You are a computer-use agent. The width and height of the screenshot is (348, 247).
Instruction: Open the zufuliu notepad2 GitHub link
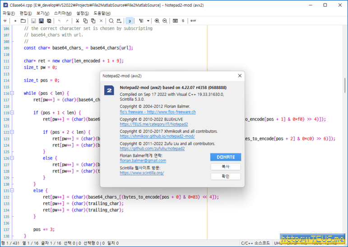tap(152, 149)
